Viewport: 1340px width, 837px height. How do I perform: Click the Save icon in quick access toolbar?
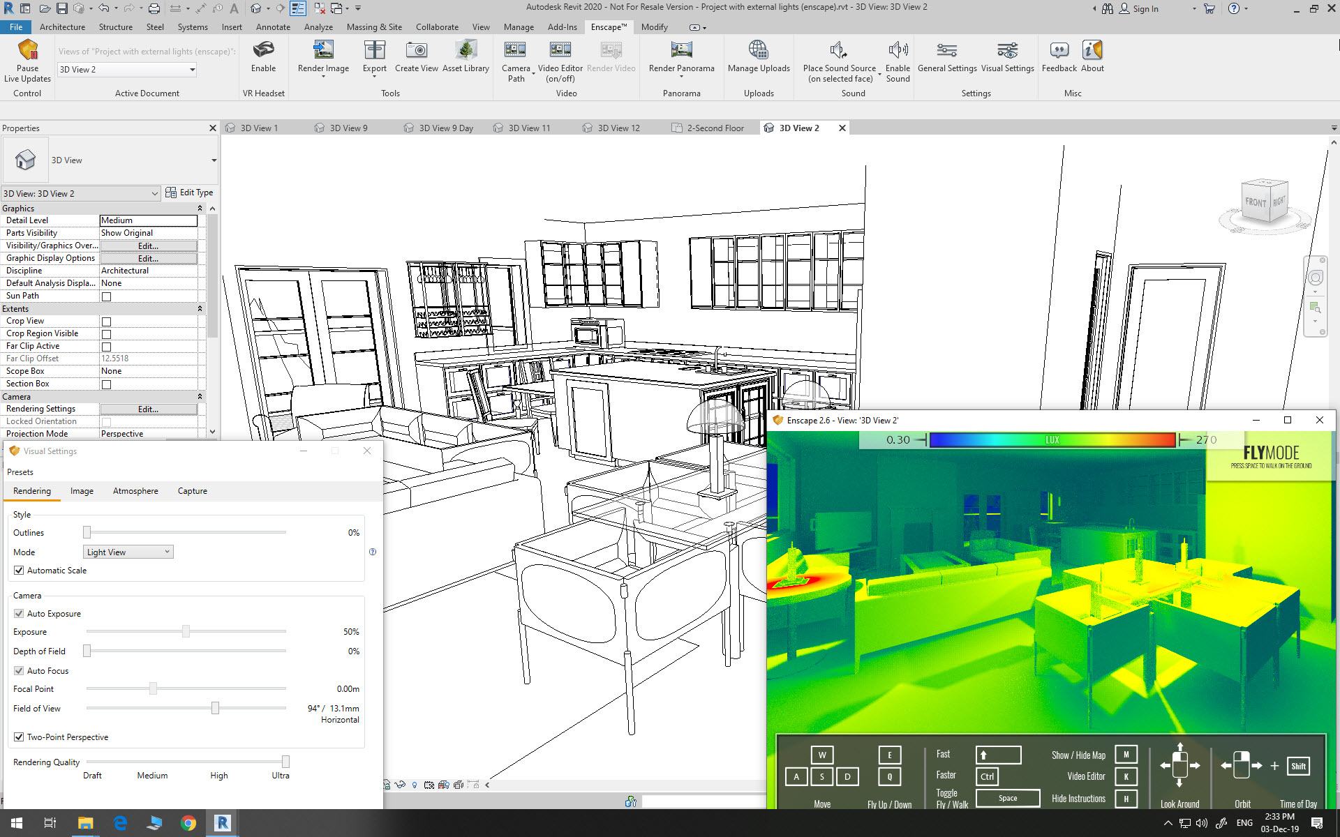tap(62, 8)
